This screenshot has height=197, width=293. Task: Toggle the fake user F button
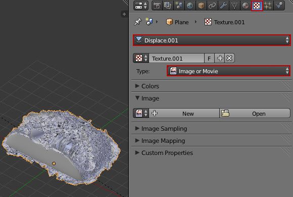pos(209,58)
